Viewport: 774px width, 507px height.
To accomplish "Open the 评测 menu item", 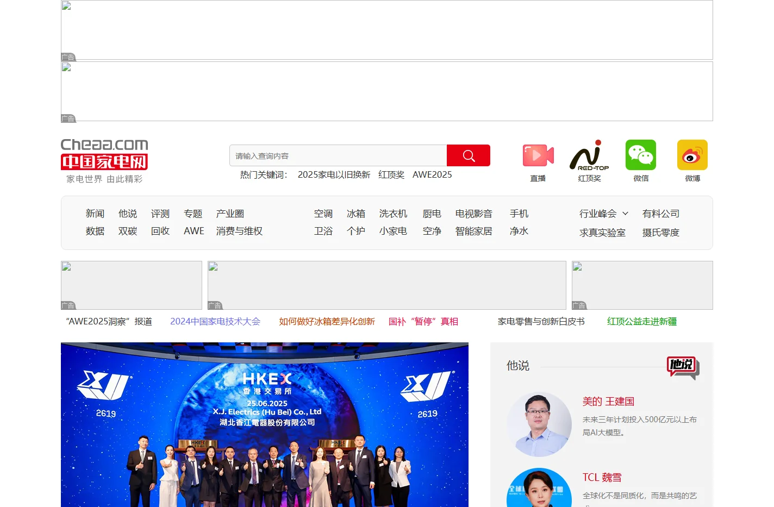I will point(160,214).
